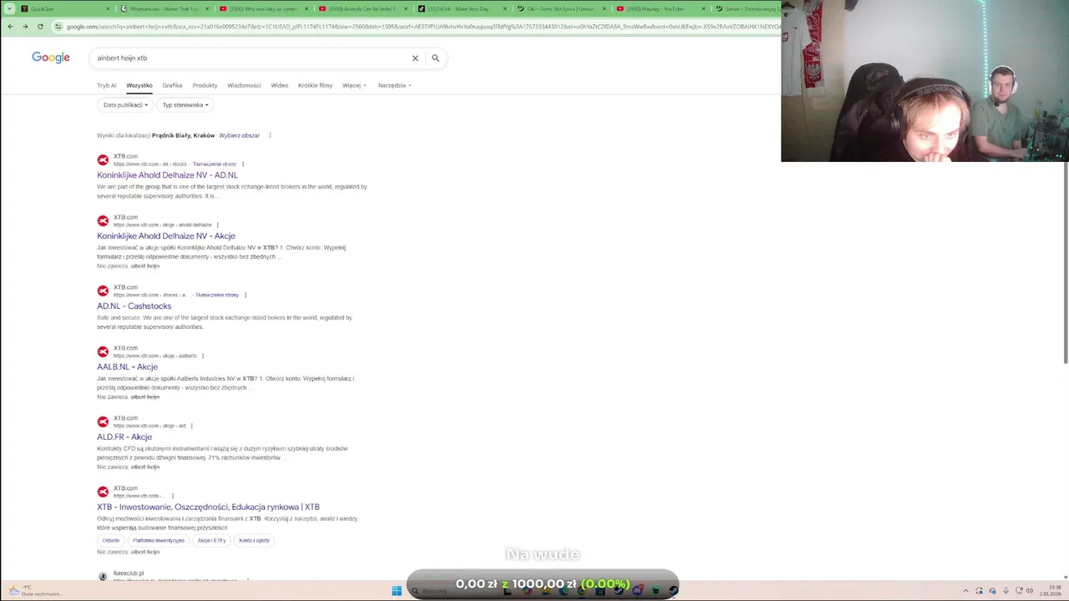The height and width of the screenshot is (601, 1069).
Task: Open three-dot menu for AALB.NL result
Action: 204,356
